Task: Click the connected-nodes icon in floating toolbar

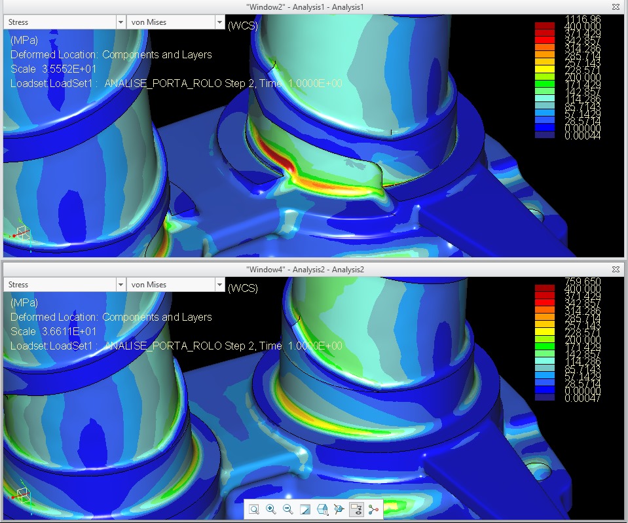Action: point(373,509)
